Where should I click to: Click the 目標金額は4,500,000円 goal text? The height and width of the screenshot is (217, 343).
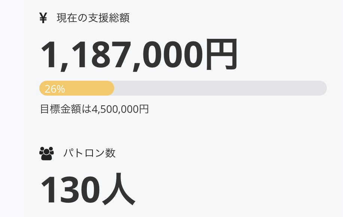point(94,109)
